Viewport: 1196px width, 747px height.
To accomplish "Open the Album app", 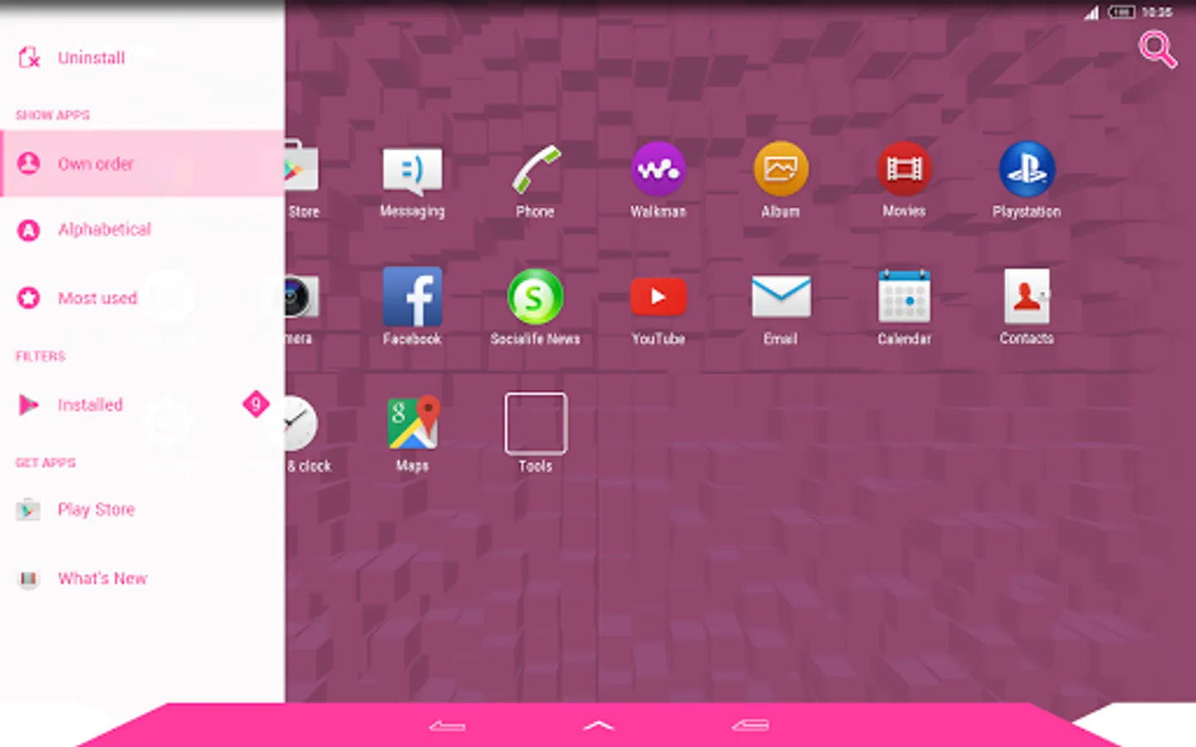I will 781,169.
